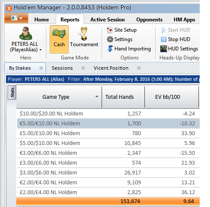This screenshot has width=210, height=207.
Task: Click the 9.64 EV summary cell
Action: pos(189,201)
